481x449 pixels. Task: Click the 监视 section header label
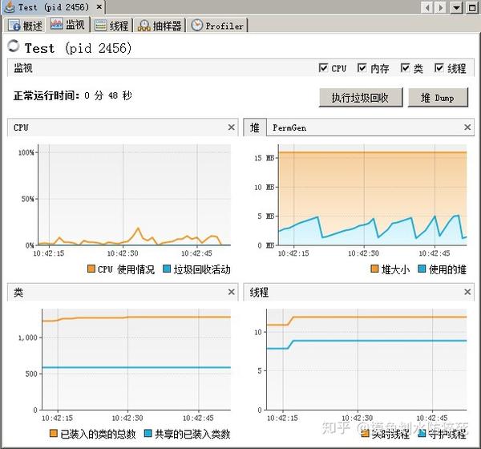point(23,68)
